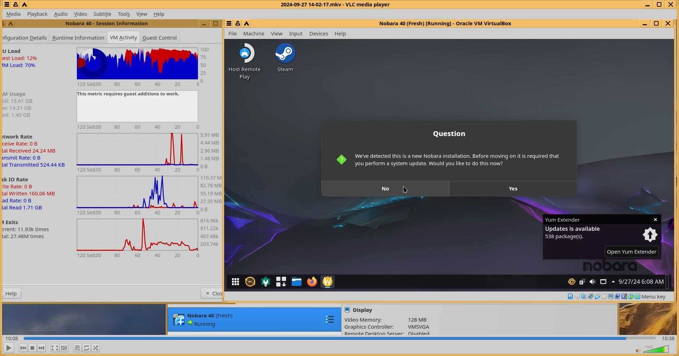Click the VLC seek progress bar
The image size is (679, 356).
pyautogui.click(x=339, y=338)
